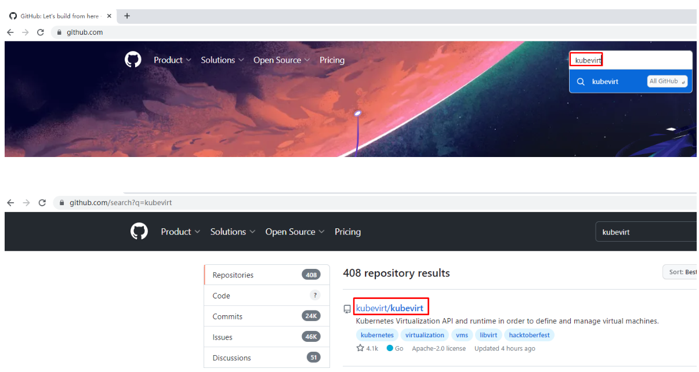Click the GitHub logo in the upper header

coord(133,60)
